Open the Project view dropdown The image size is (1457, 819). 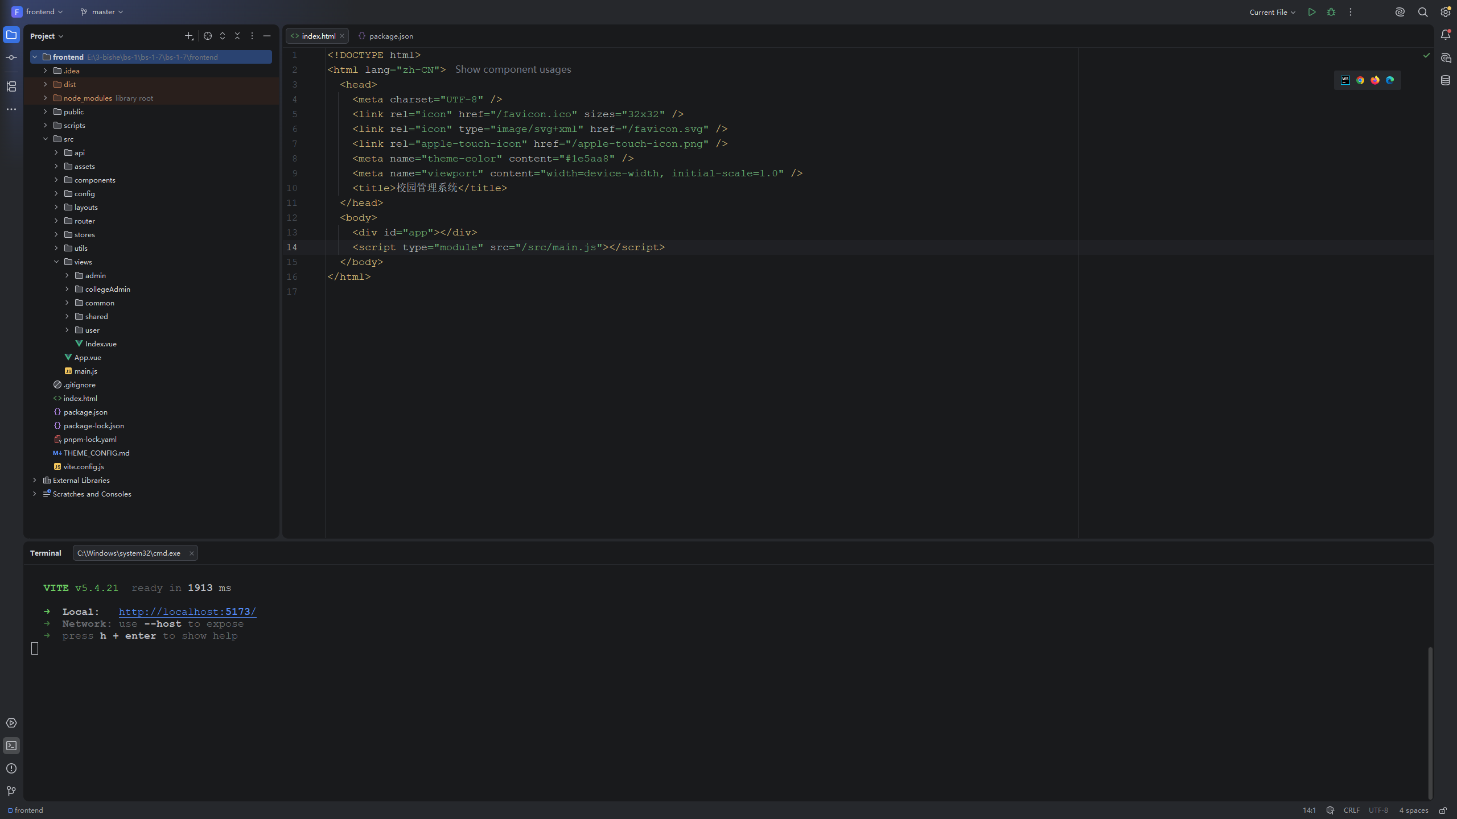47,36
